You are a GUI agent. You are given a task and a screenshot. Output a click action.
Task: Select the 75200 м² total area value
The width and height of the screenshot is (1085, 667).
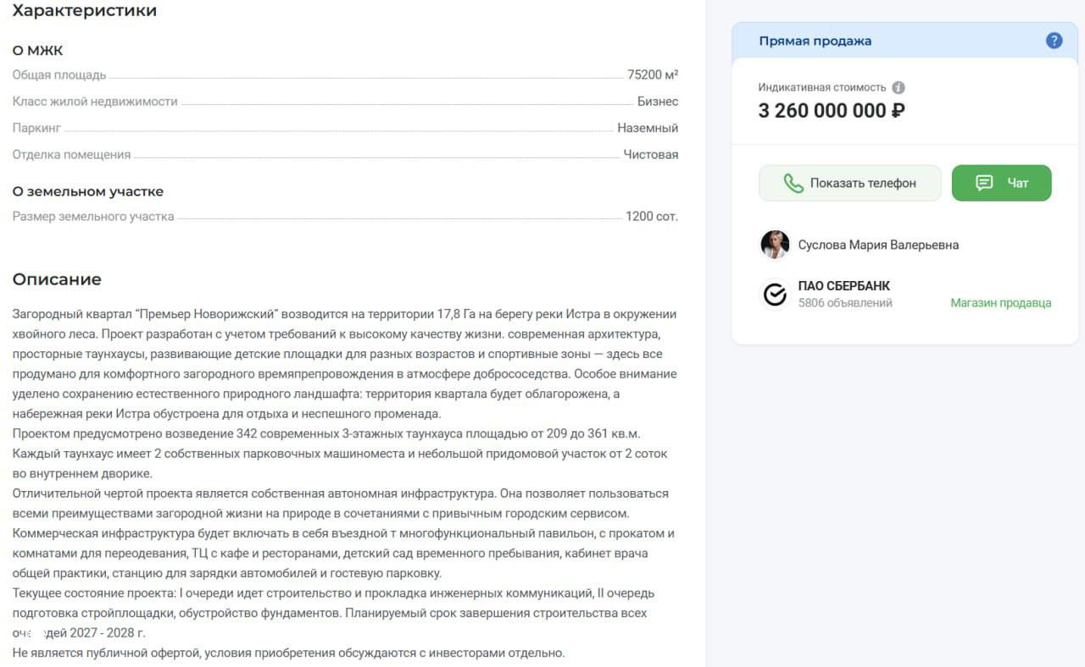tap(651, 74)
